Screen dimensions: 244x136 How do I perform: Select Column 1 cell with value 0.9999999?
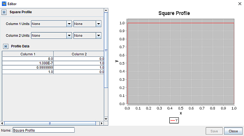click(x=28, y=68)
